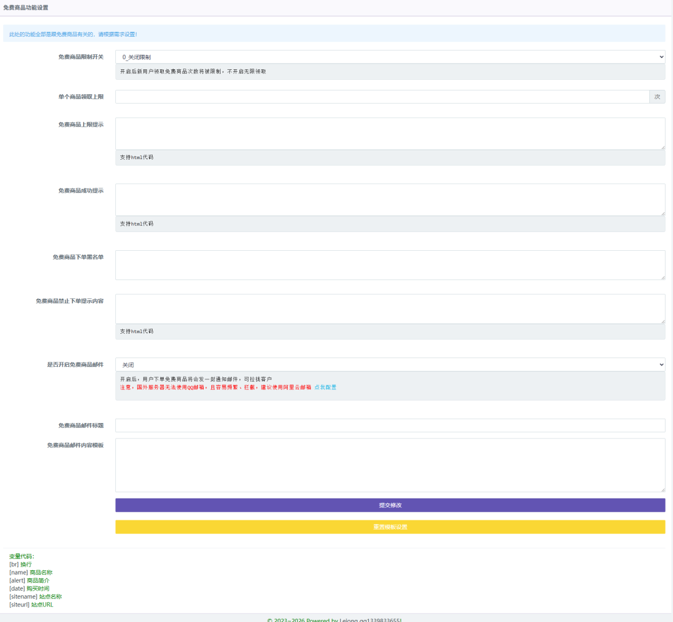Click the resize grip on 免费商品下单黑名单 box

(x=662, y=277)
